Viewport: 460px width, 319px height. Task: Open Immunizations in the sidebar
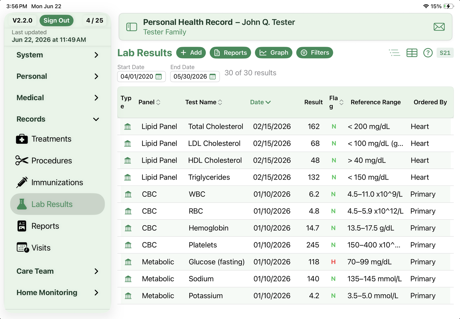tap(57, 182)
